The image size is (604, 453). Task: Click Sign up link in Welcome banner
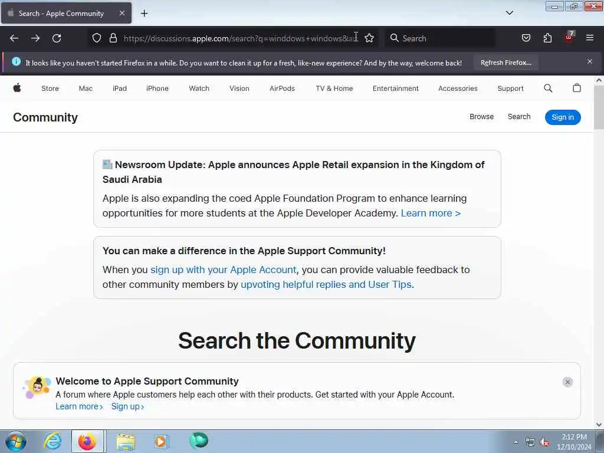pyautogui.click(x=127, y=406)
